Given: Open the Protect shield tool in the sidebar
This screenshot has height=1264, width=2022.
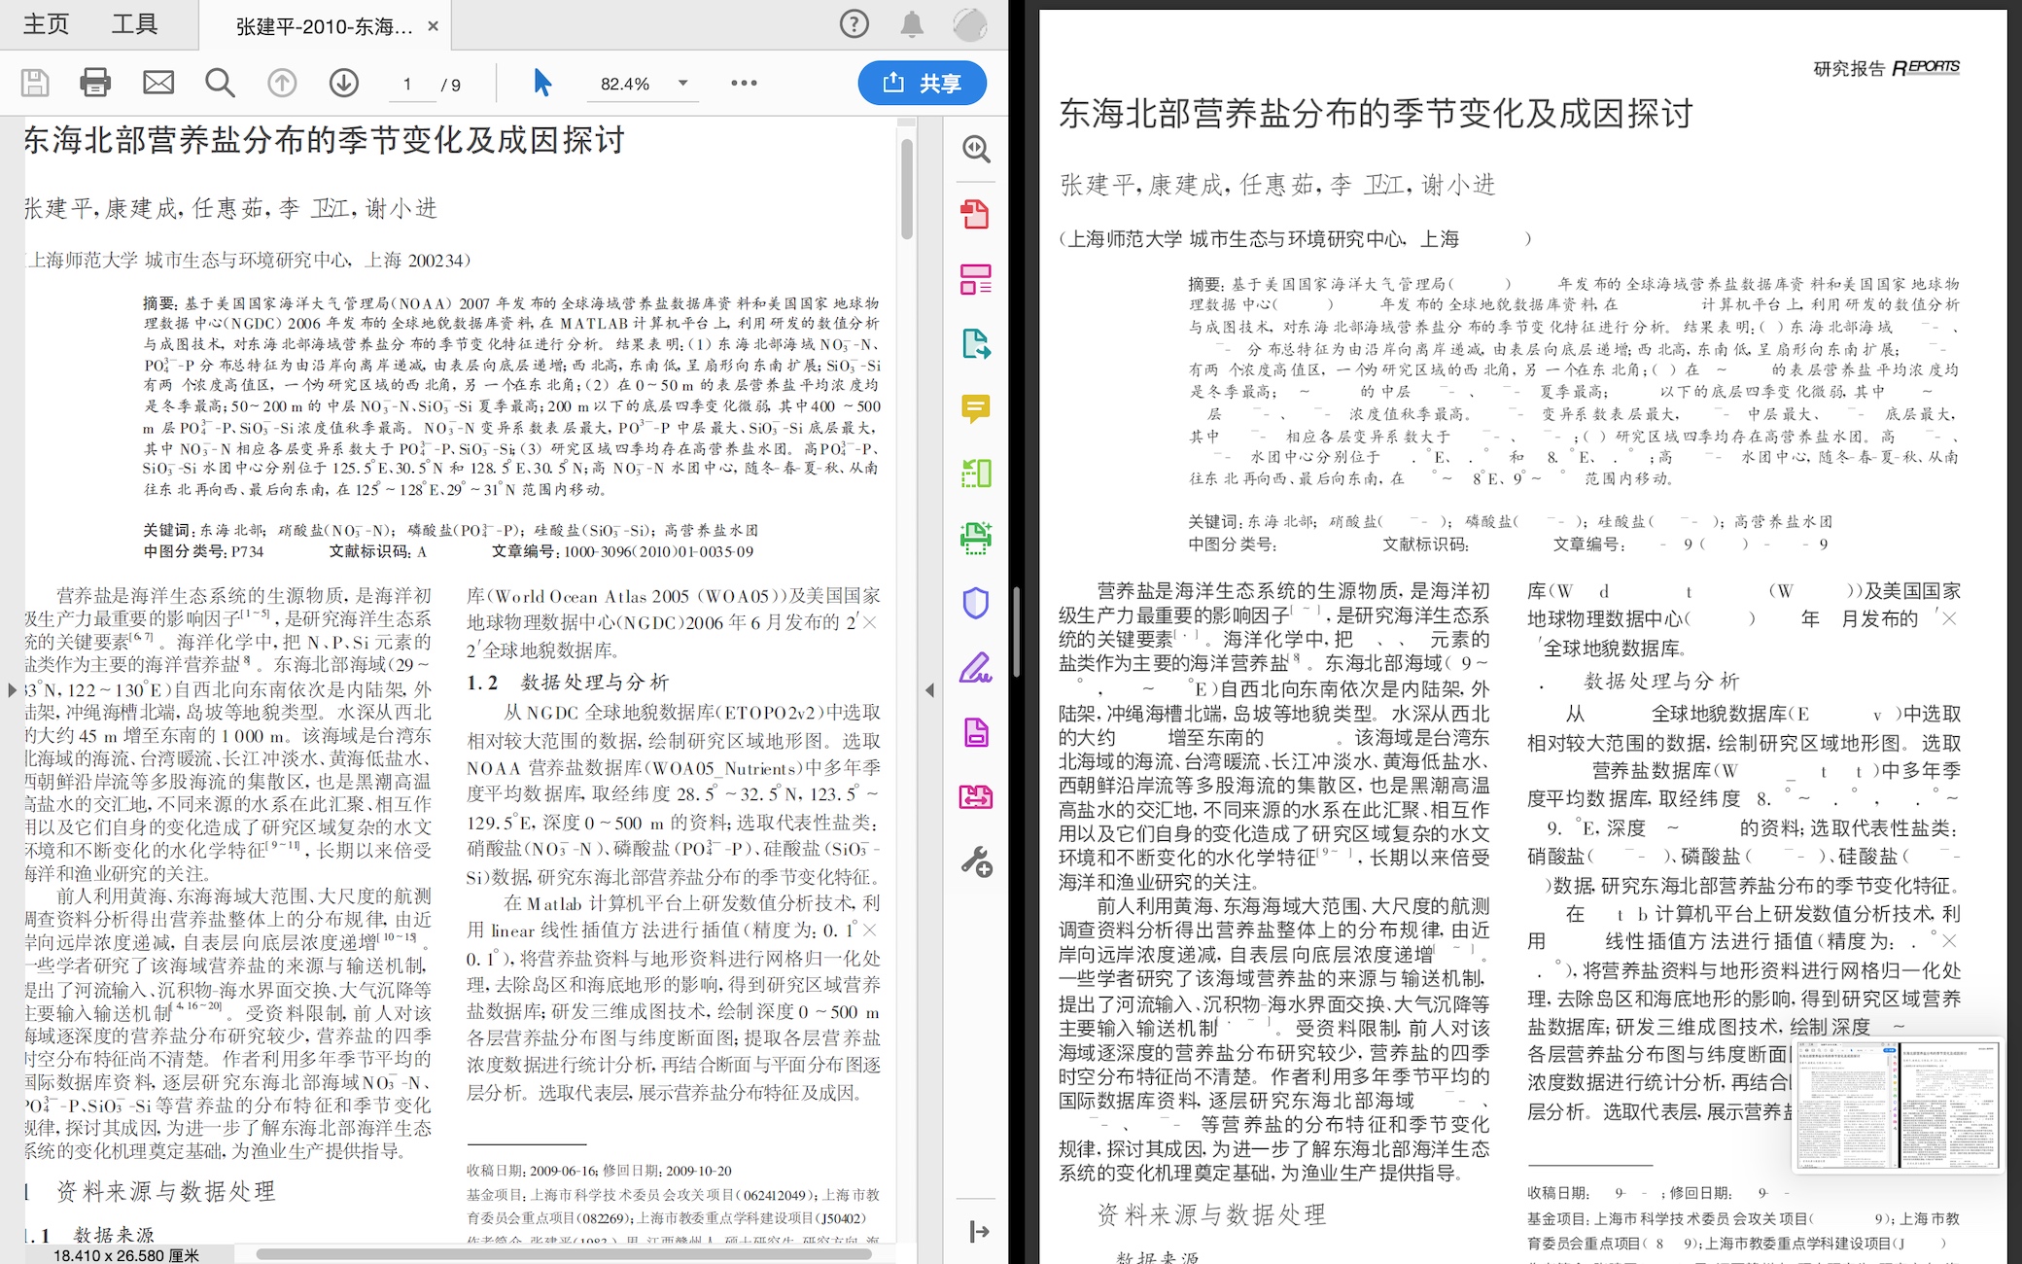Looking at the screenshot, I should pos(975,603).
